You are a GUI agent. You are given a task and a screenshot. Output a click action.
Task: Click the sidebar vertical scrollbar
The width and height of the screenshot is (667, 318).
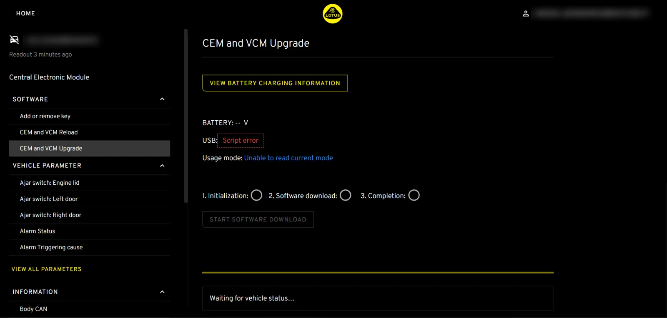[x=186, y=116]
